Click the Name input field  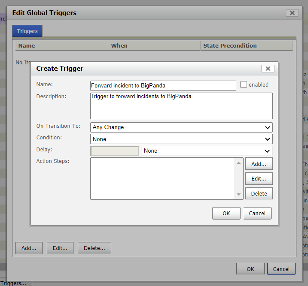coord(163,86)
